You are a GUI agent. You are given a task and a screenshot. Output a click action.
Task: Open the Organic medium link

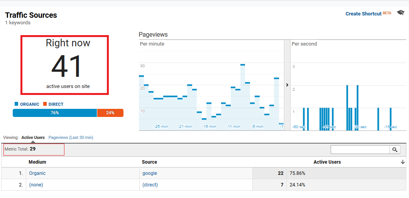pos(37,173)
